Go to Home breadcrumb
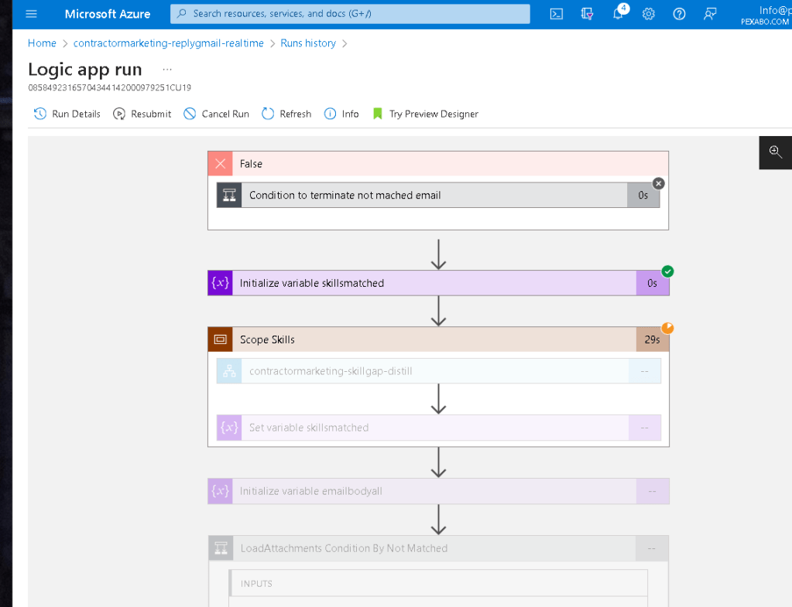The image size is (792, 607). (42, 43)
